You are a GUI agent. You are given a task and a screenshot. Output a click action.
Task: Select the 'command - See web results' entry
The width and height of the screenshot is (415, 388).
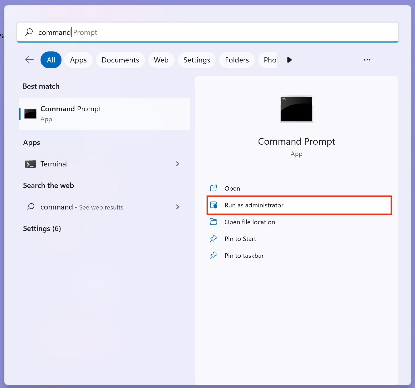click(104, 207)
